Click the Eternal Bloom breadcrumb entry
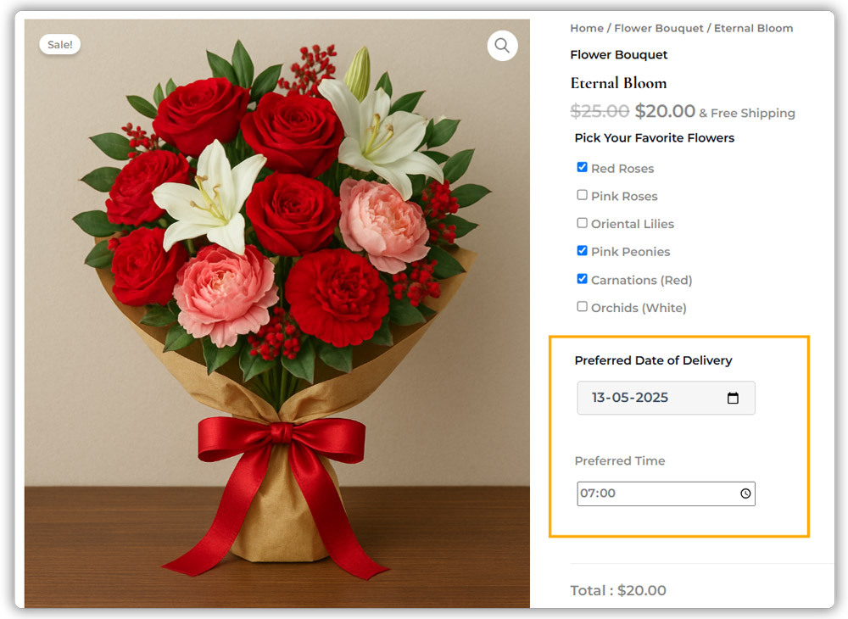This screenshot has height=619, width=848. 753,28
